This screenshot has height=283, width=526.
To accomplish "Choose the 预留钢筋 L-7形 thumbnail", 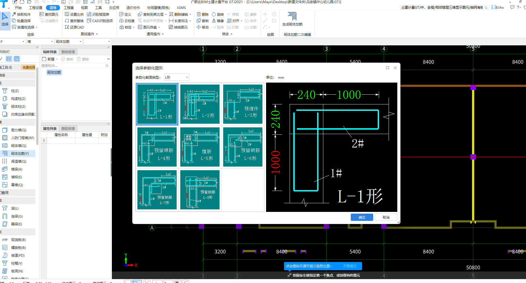I will (x=157, y=190).
